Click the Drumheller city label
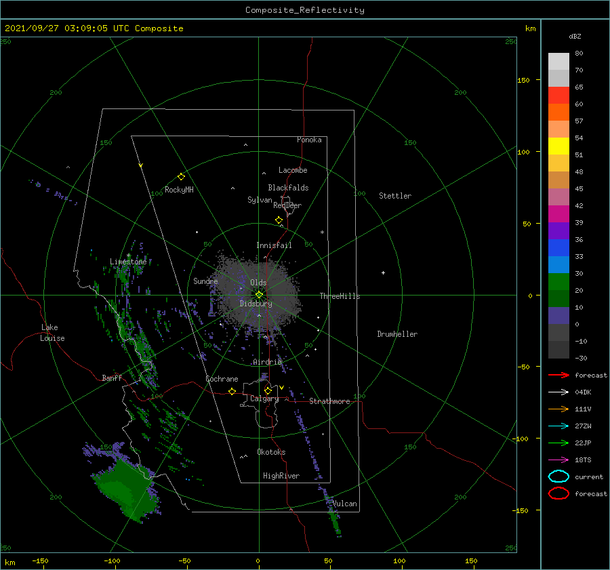The height and width of the screenshot is (570, 610). coord(397,334)
